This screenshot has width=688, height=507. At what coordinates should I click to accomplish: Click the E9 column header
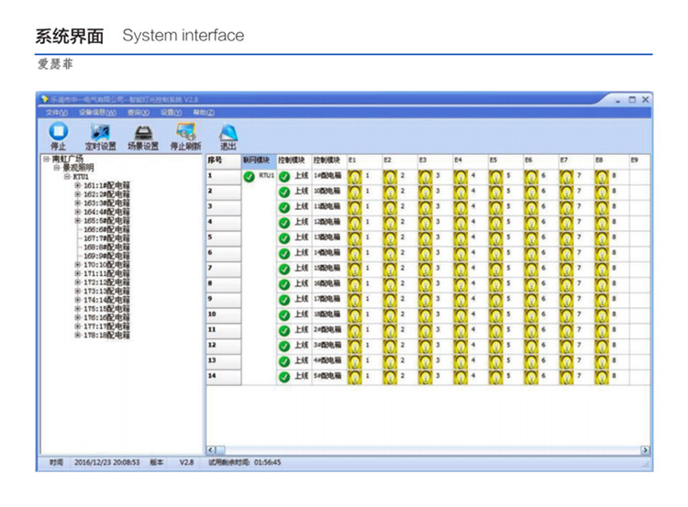(639, 161)
